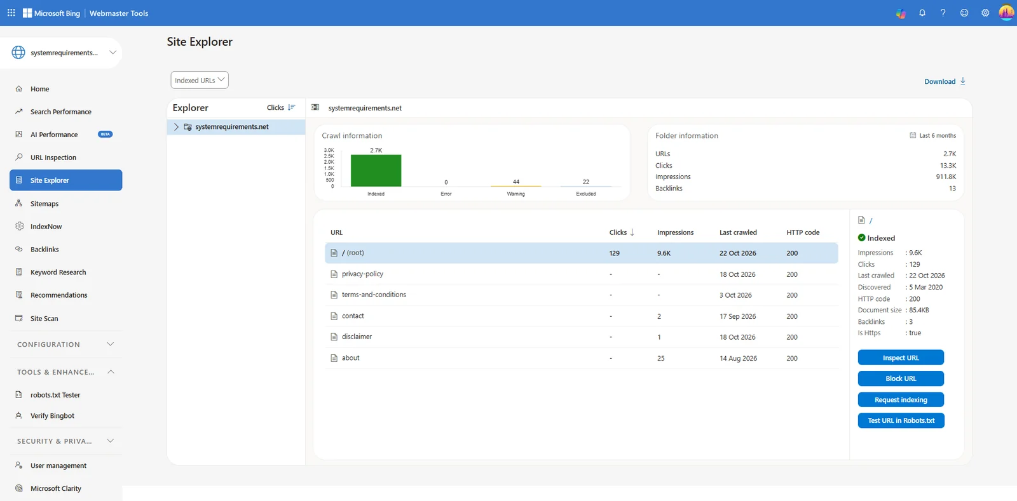1017x501 pixels.
Task: Select the about URL row
Action: [581, 358]
